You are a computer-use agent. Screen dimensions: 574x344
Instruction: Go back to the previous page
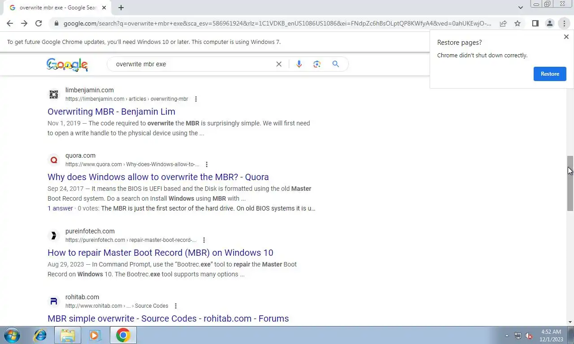point(10,23)
